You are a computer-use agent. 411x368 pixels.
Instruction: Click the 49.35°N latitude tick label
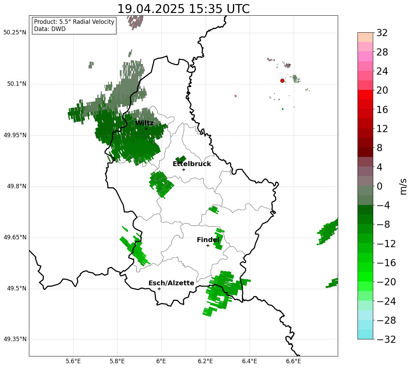point(15,339)
